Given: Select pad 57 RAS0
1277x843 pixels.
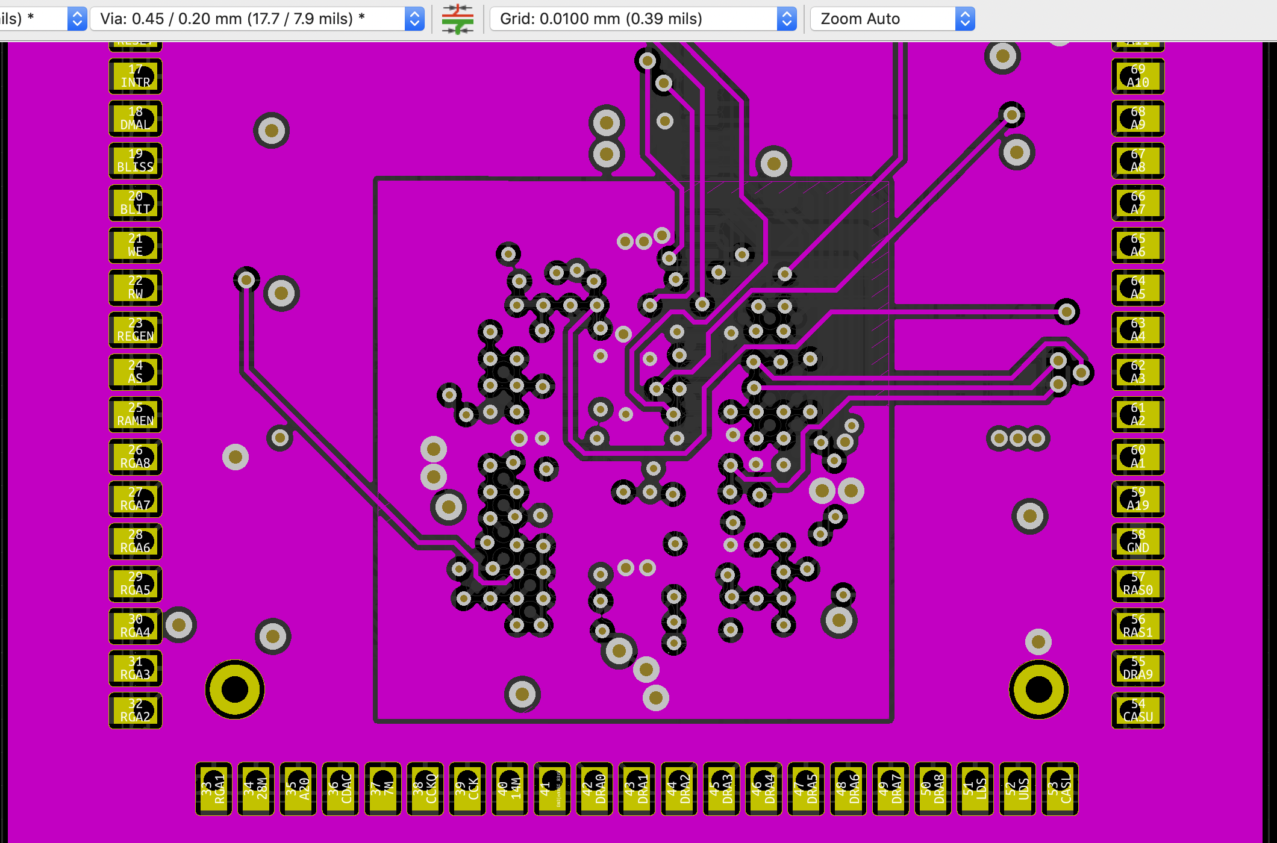Looking at the screenshot, I should tap(1137, 583).
